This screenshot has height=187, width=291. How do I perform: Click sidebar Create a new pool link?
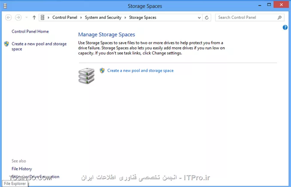tap(39, 46)
